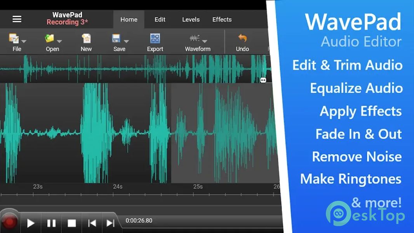The height and width of the screenshot is (233, 414).
Task: Click the WavePad app title text
Action: click(x=67, y=15)
